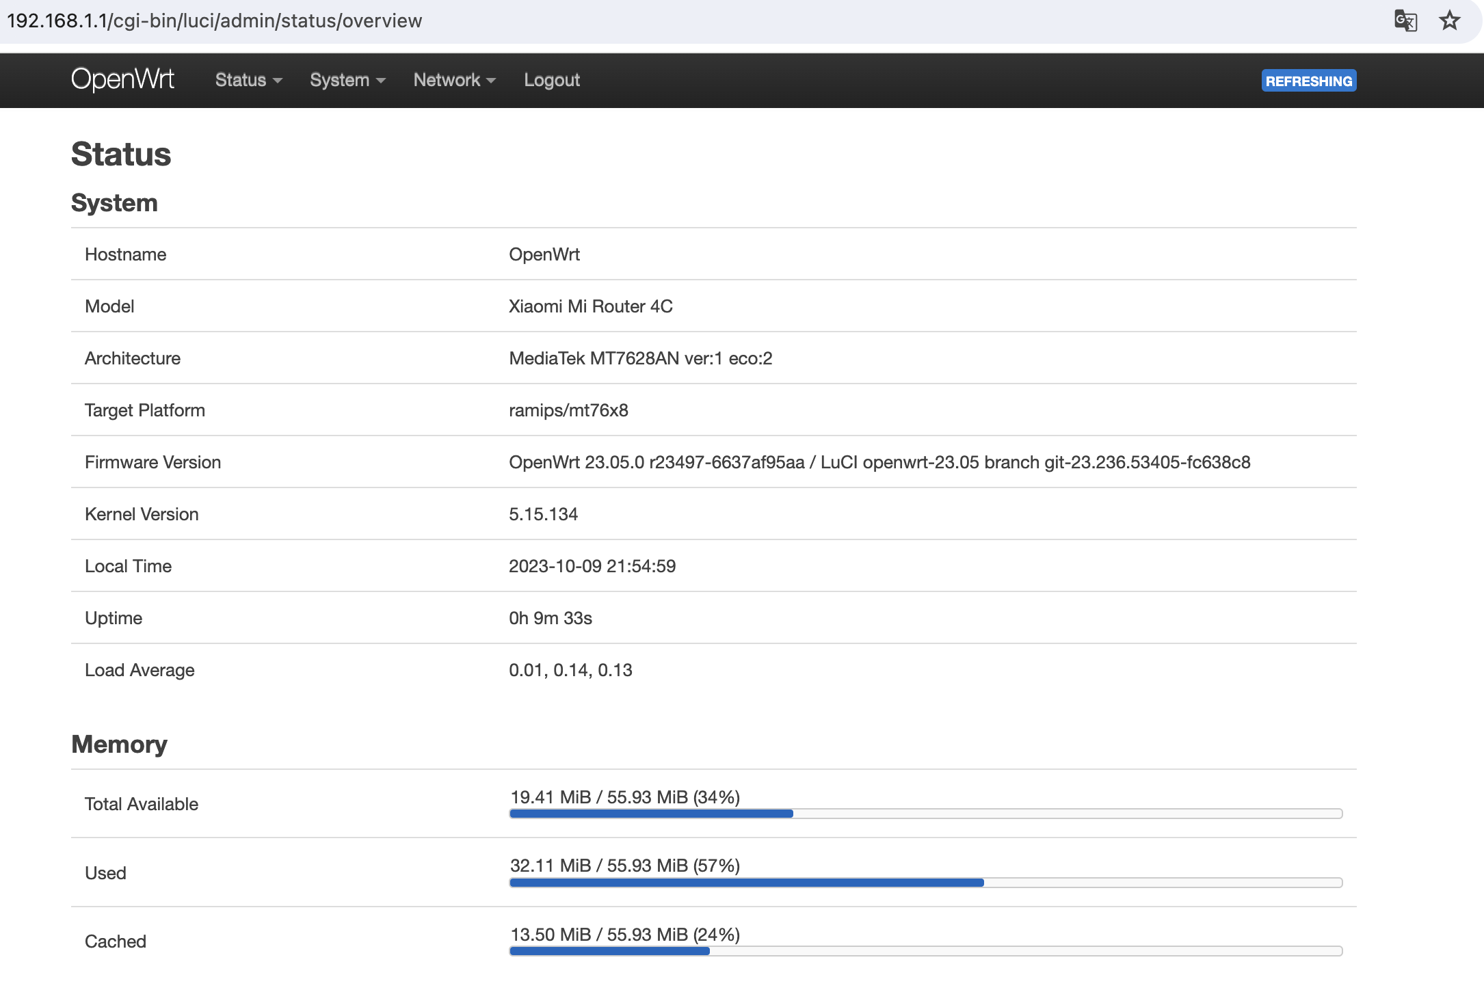Image resolution: width=1484 pixels, height=990 pixels.
Task: Select the hostname value OpenWrt
Action: [544, 254]
